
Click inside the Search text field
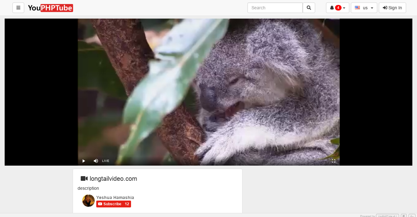[275, 8]
